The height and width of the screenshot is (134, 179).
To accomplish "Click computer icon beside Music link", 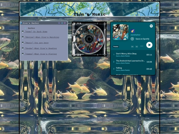I will pos(23,43).
